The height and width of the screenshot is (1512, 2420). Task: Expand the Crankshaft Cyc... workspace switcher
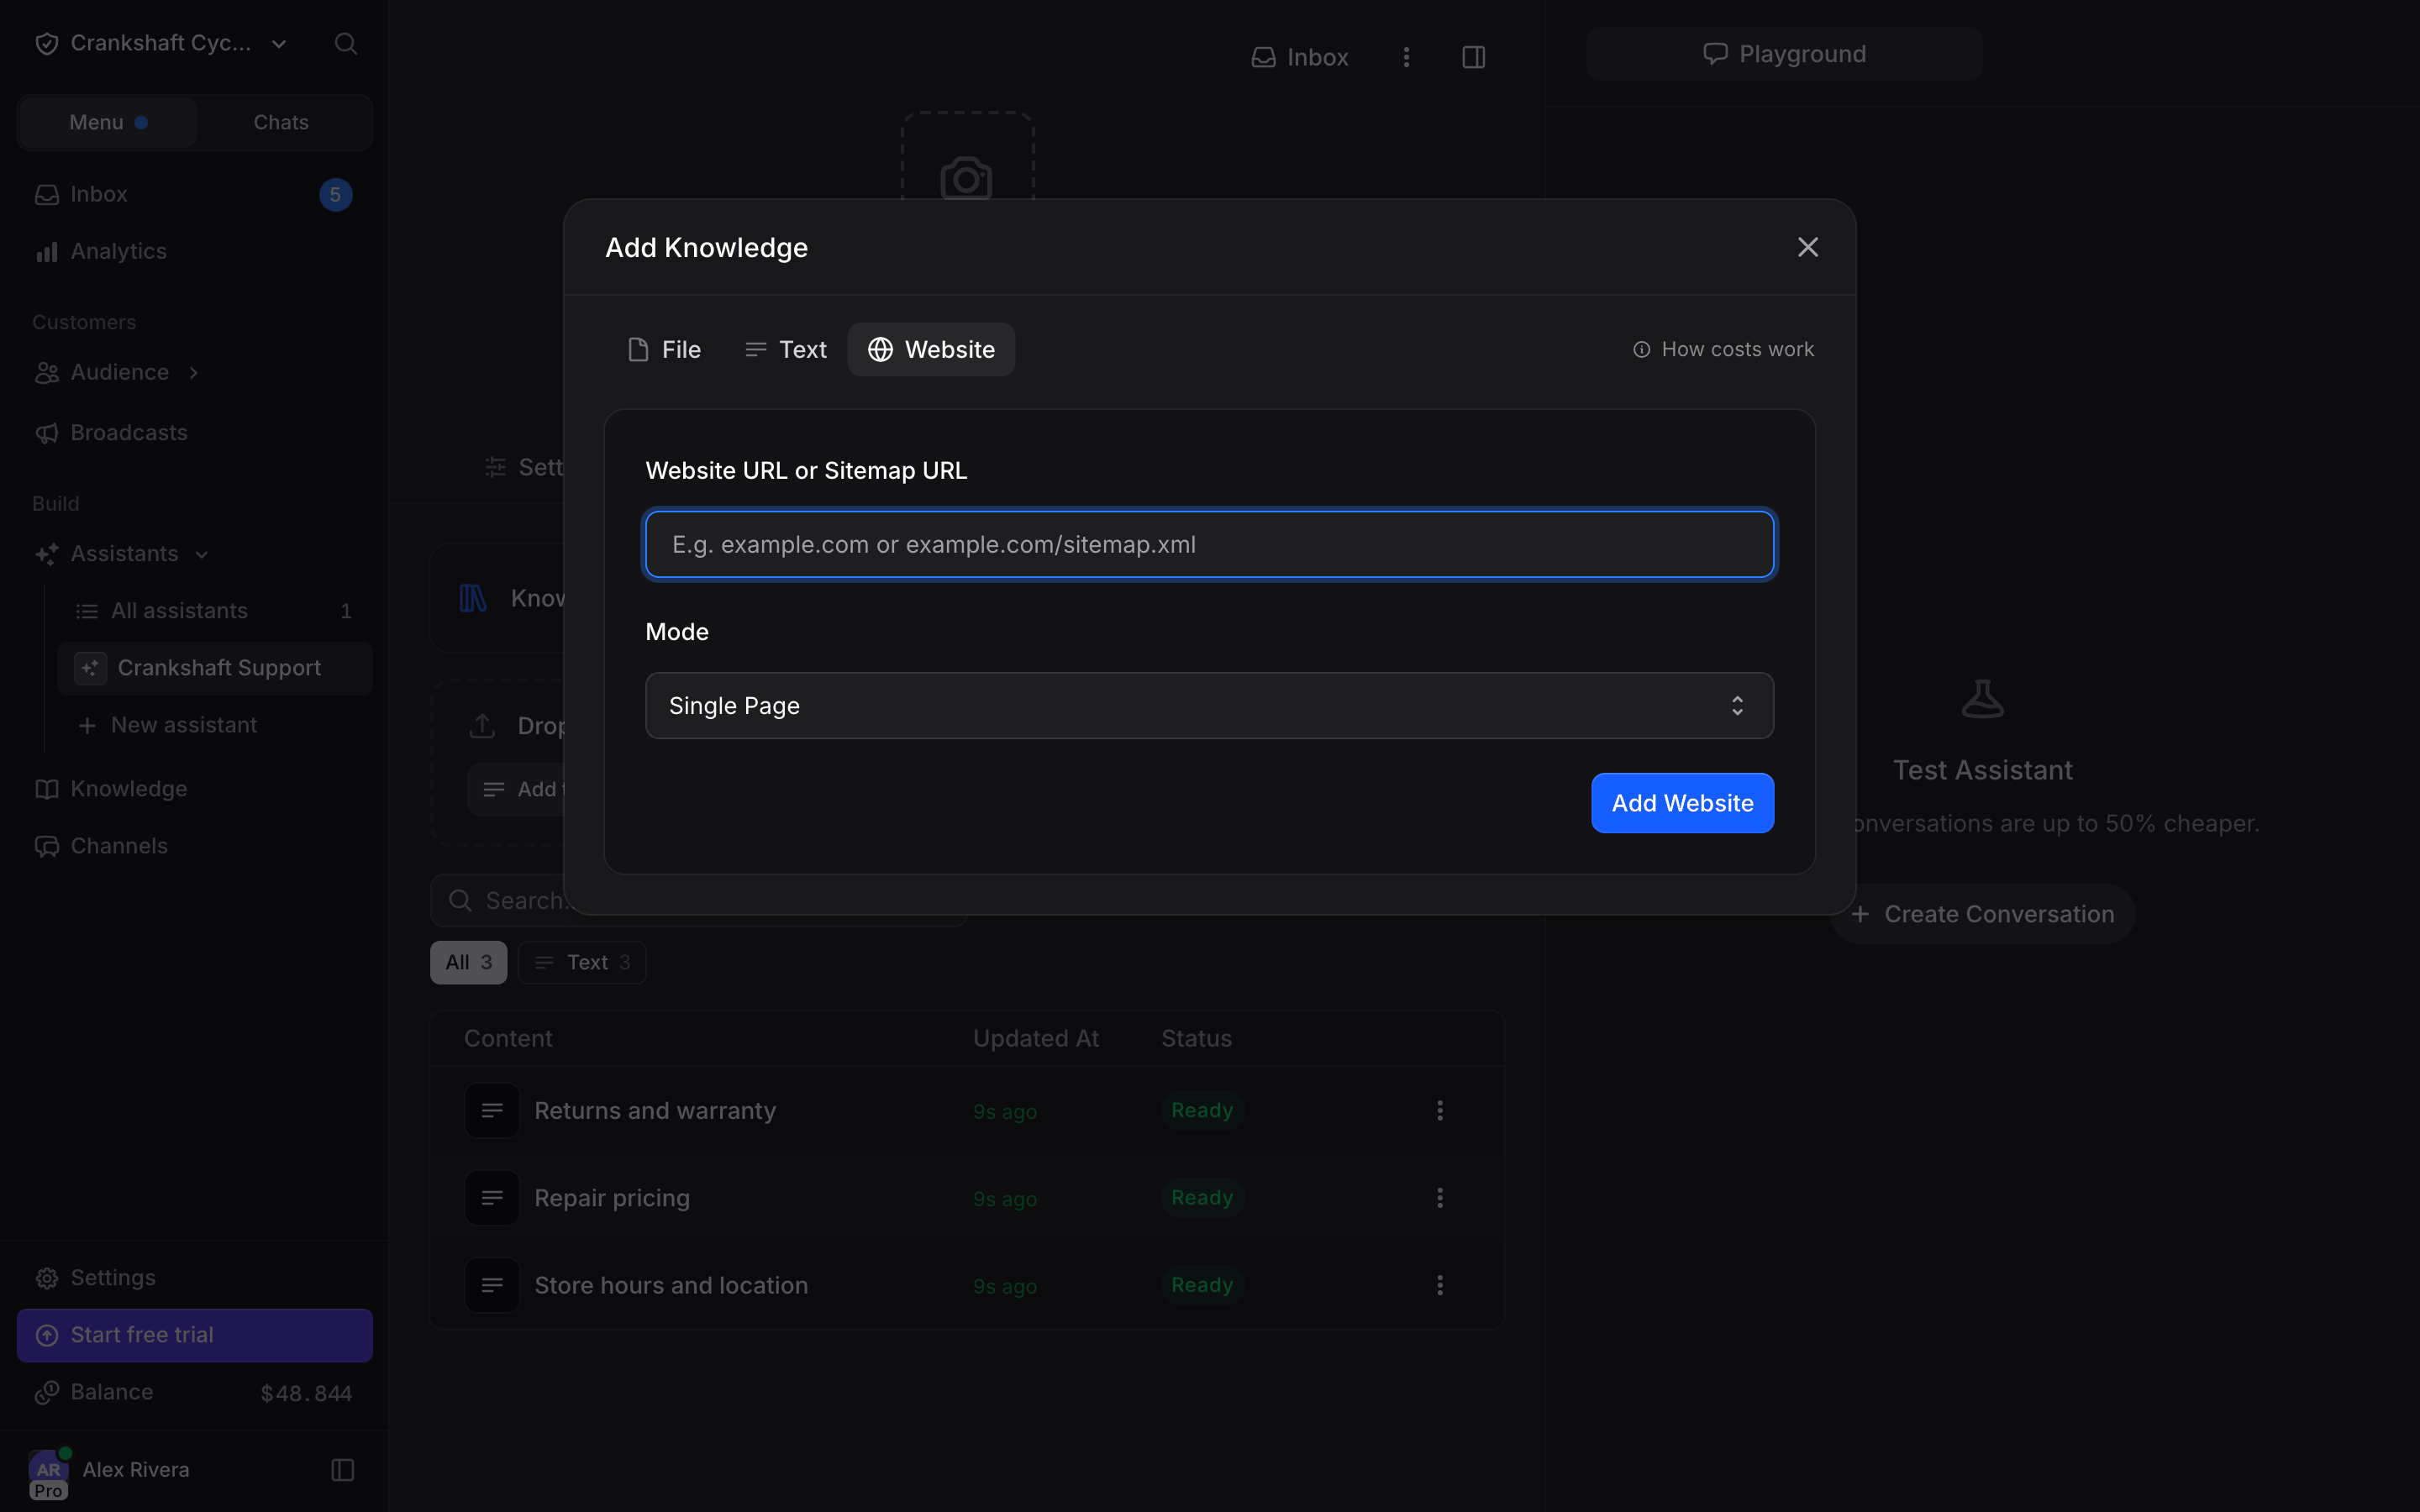point(160,43)
